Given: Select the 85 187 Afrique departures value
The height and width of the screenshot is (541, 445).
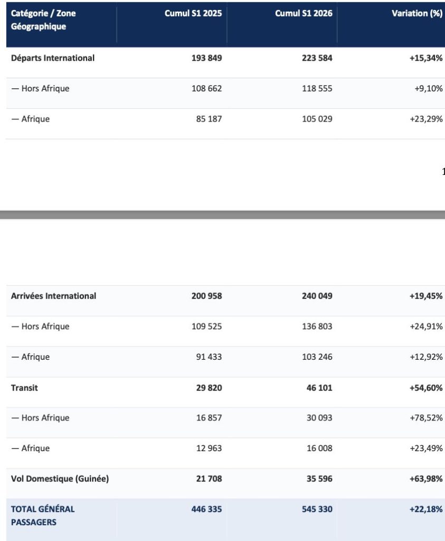Looking at the screenshot, I should [x=209, y=119].
